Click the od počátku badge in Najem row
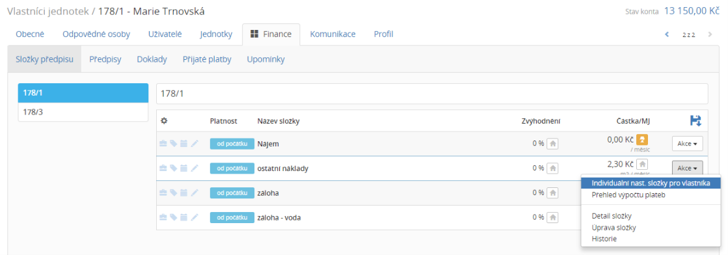 [232, 144]
